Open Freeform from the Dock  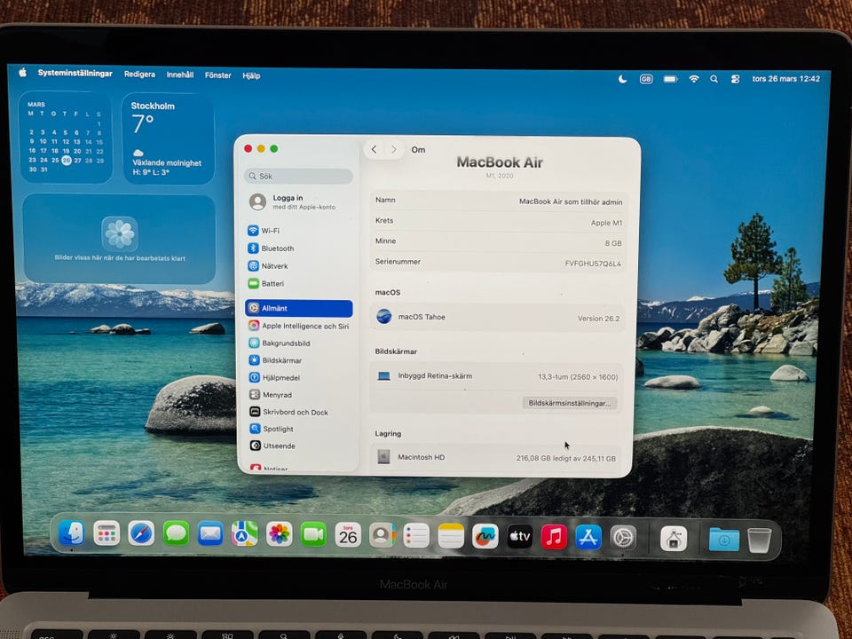coord(485,537)
